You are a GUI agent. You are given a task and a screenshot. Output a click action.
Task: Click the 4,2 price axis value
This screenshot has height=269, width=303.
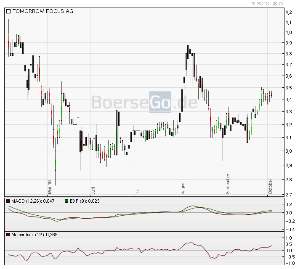pyautogui.click(x=289, y=12)
